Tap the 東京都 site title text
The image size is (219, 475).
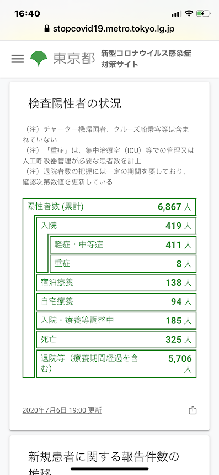[74, 59]
